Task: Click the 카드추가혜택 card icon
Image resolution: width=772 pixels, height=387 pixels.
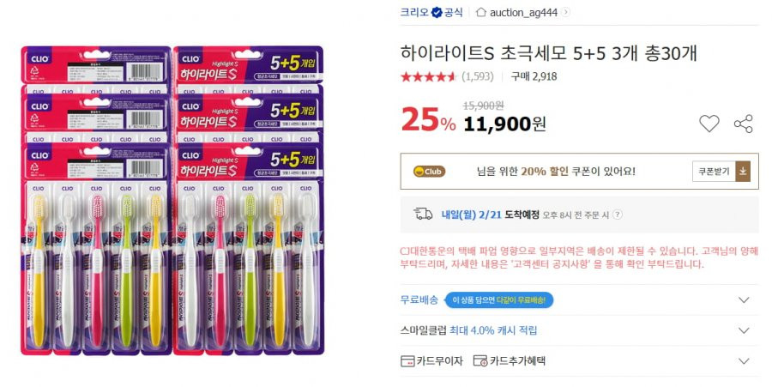Action: (480, 361)
